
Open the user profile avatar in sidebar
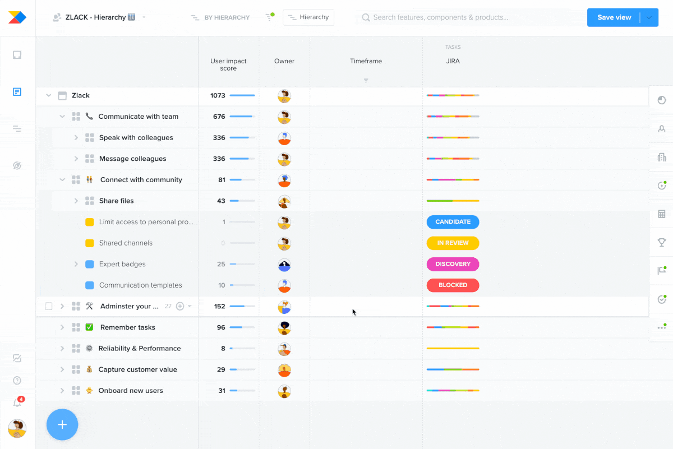tap(17, 428)
